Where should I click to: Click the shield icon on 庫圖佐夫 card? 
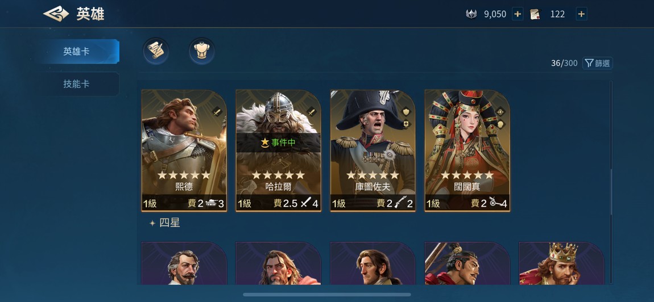point(406,112)
